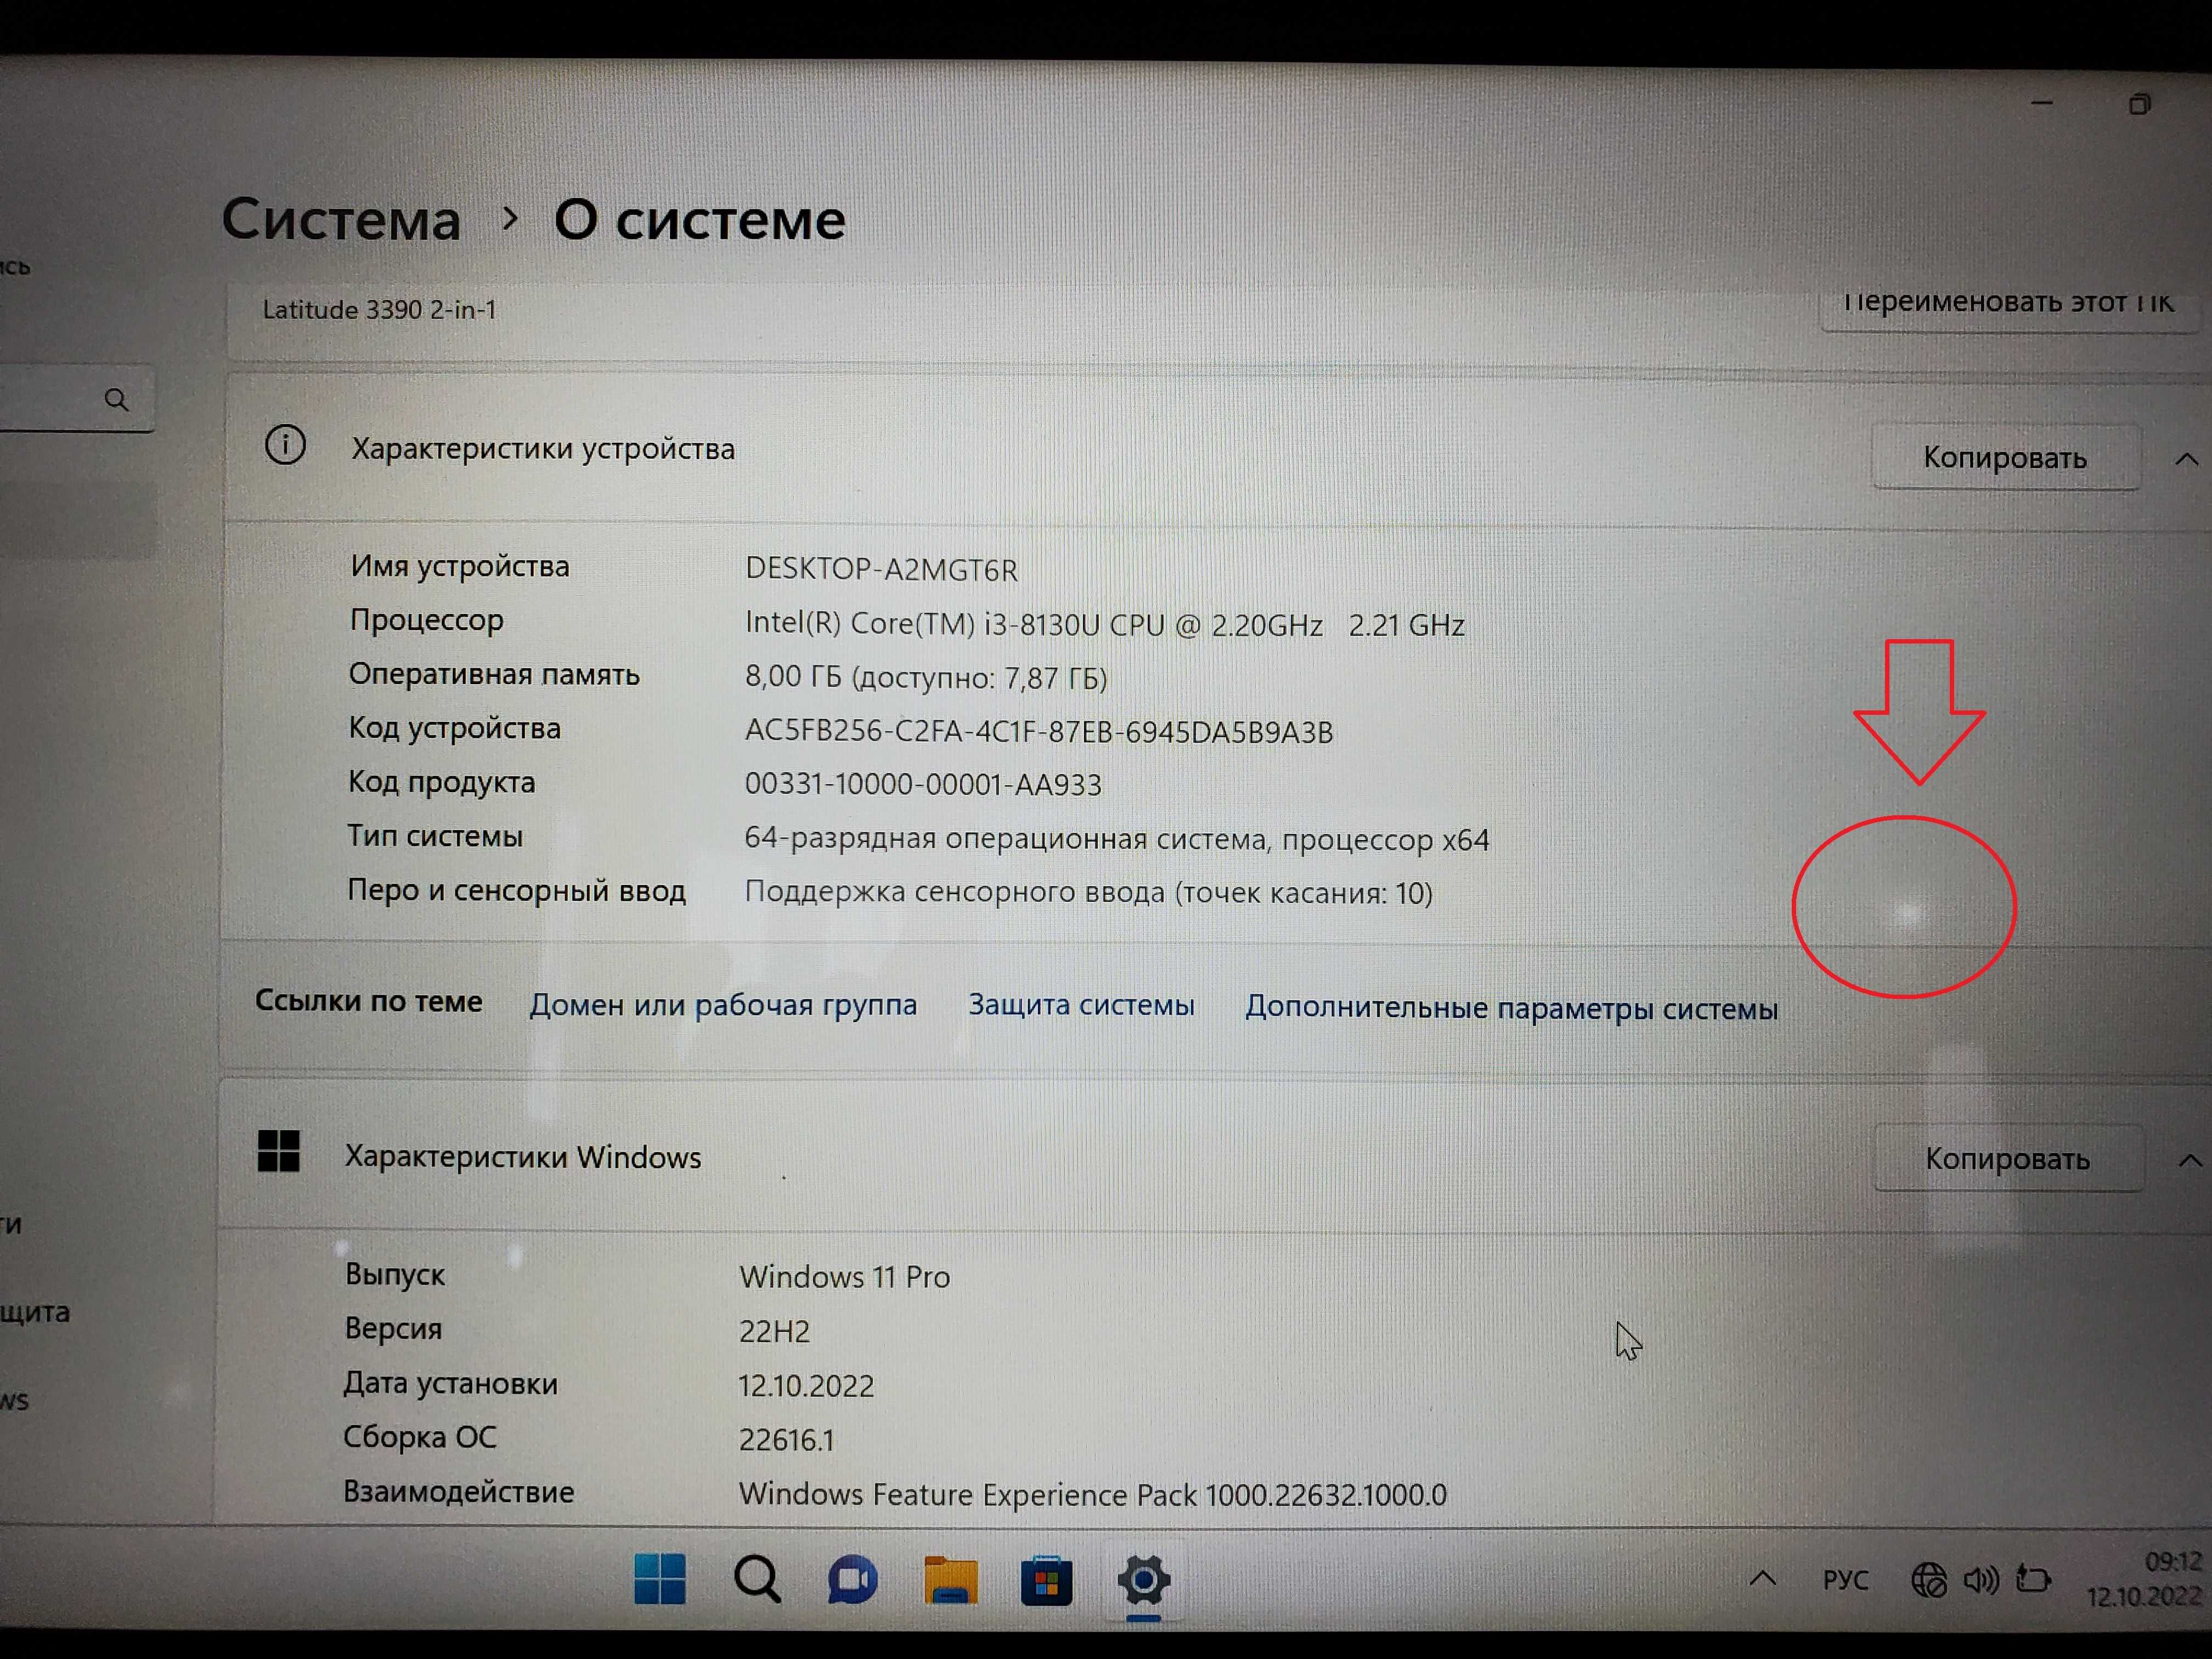Launch the Chat app from taskbar
The image size is (2212, 1659).
click(852, 1580)
